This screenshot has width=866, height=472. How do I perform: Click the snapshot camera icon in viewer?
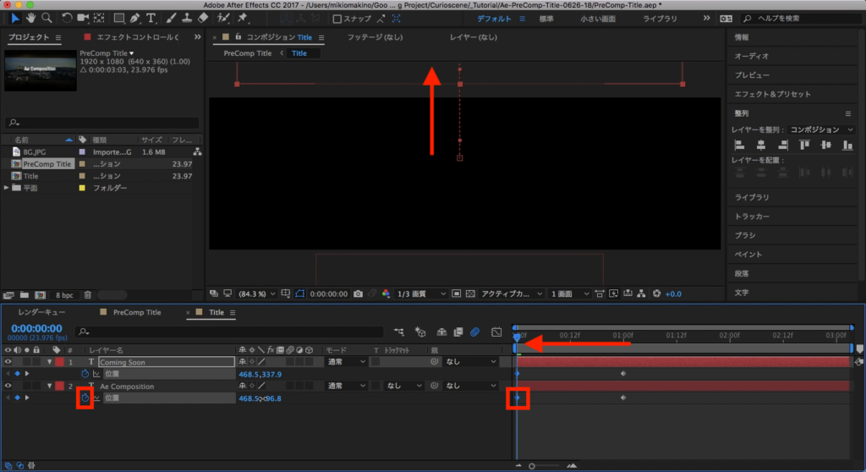359,294
